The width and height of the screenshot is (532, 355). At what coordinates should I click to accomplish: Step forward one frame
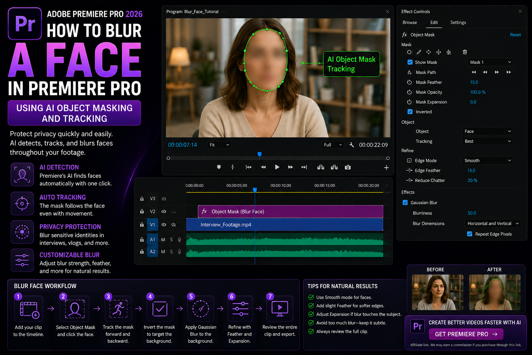coord(290,167)
